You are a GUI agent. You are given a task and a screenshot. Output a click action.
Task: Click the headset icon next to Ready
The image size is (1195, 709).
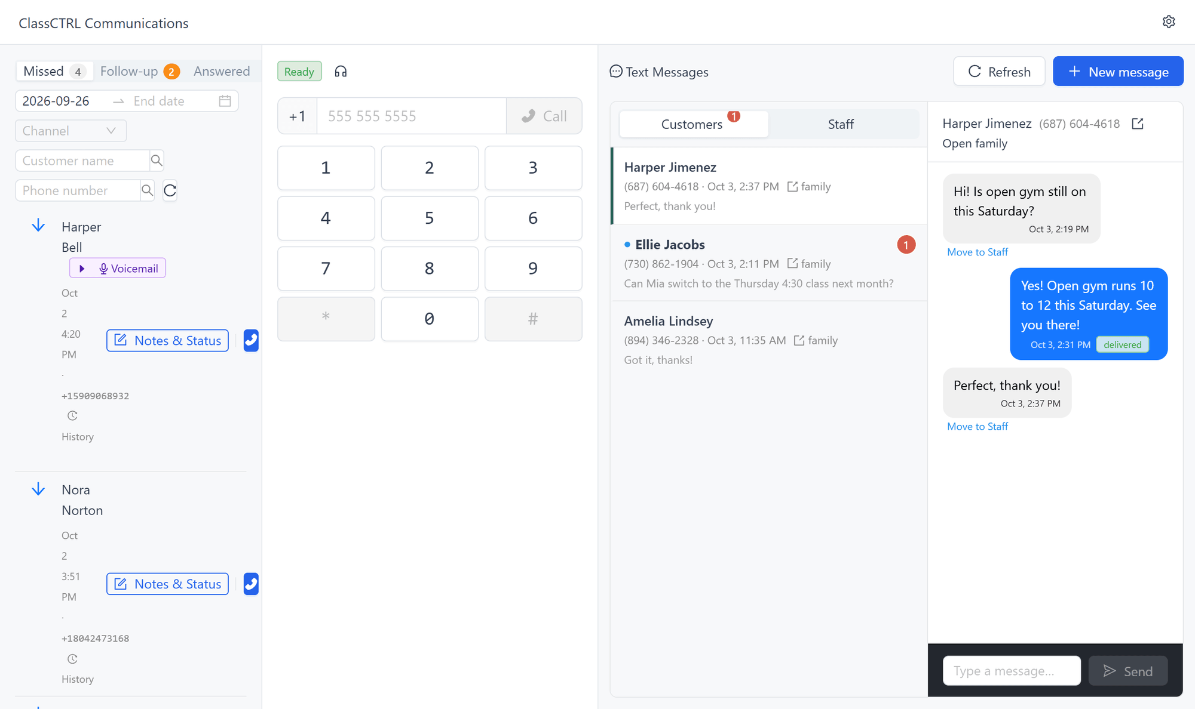341,72
